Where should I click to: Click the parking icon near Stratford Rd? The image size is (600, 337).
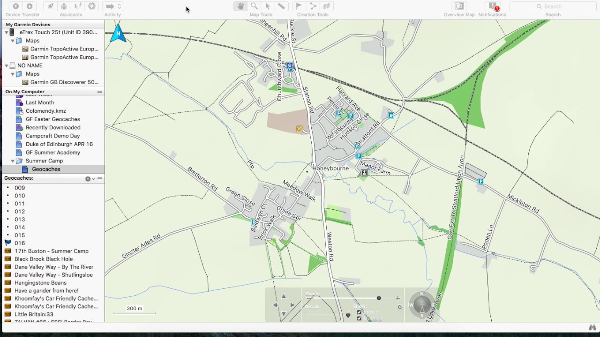(358, 156)
